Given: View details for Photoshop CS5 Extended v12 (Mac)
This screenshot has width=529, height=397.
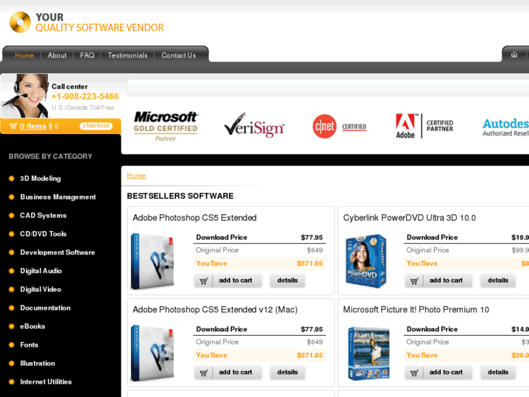Looking at the screenshot, I should pyautogui.click(x=287, y=372).
